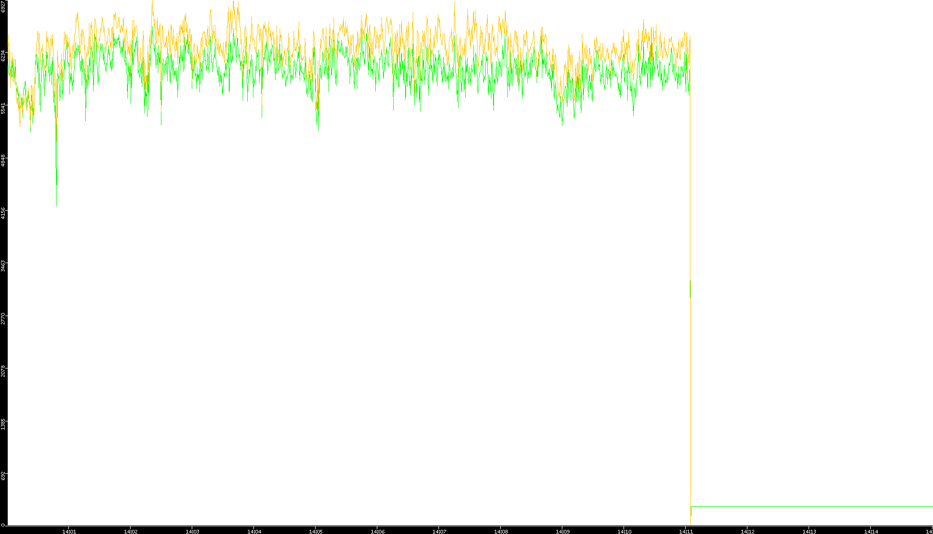Click the 14:14 time axis label
The image size is (933, 534).
871,531
